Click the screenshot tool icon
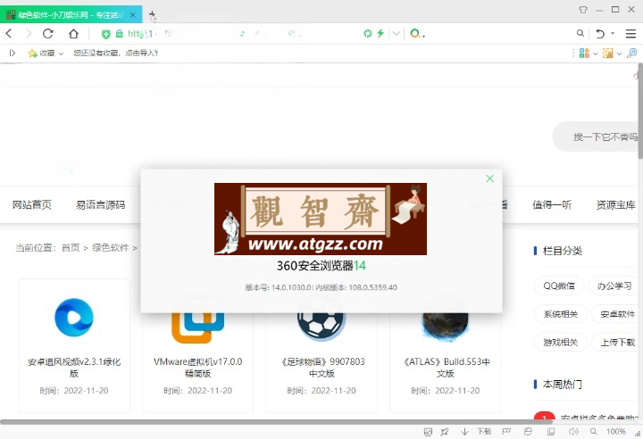The image size is (643, 439). 608,53
